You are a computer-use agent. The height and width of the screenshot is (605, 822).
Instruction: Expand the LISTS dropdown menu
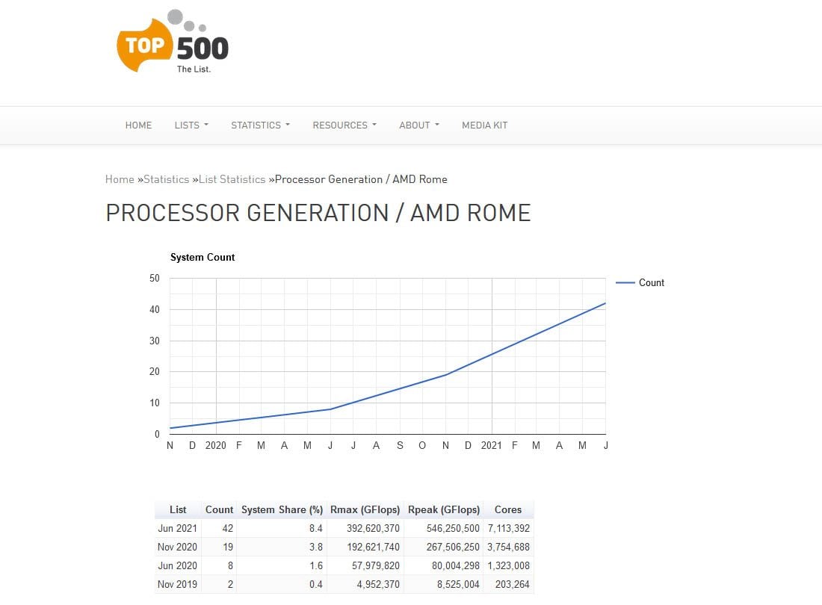coord(191,125)
